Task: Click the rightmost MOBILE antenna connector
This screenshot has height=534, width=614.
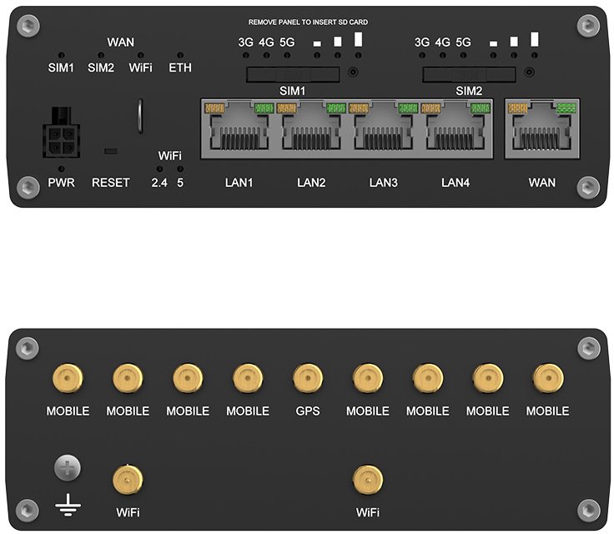Action: coord(548,378)
